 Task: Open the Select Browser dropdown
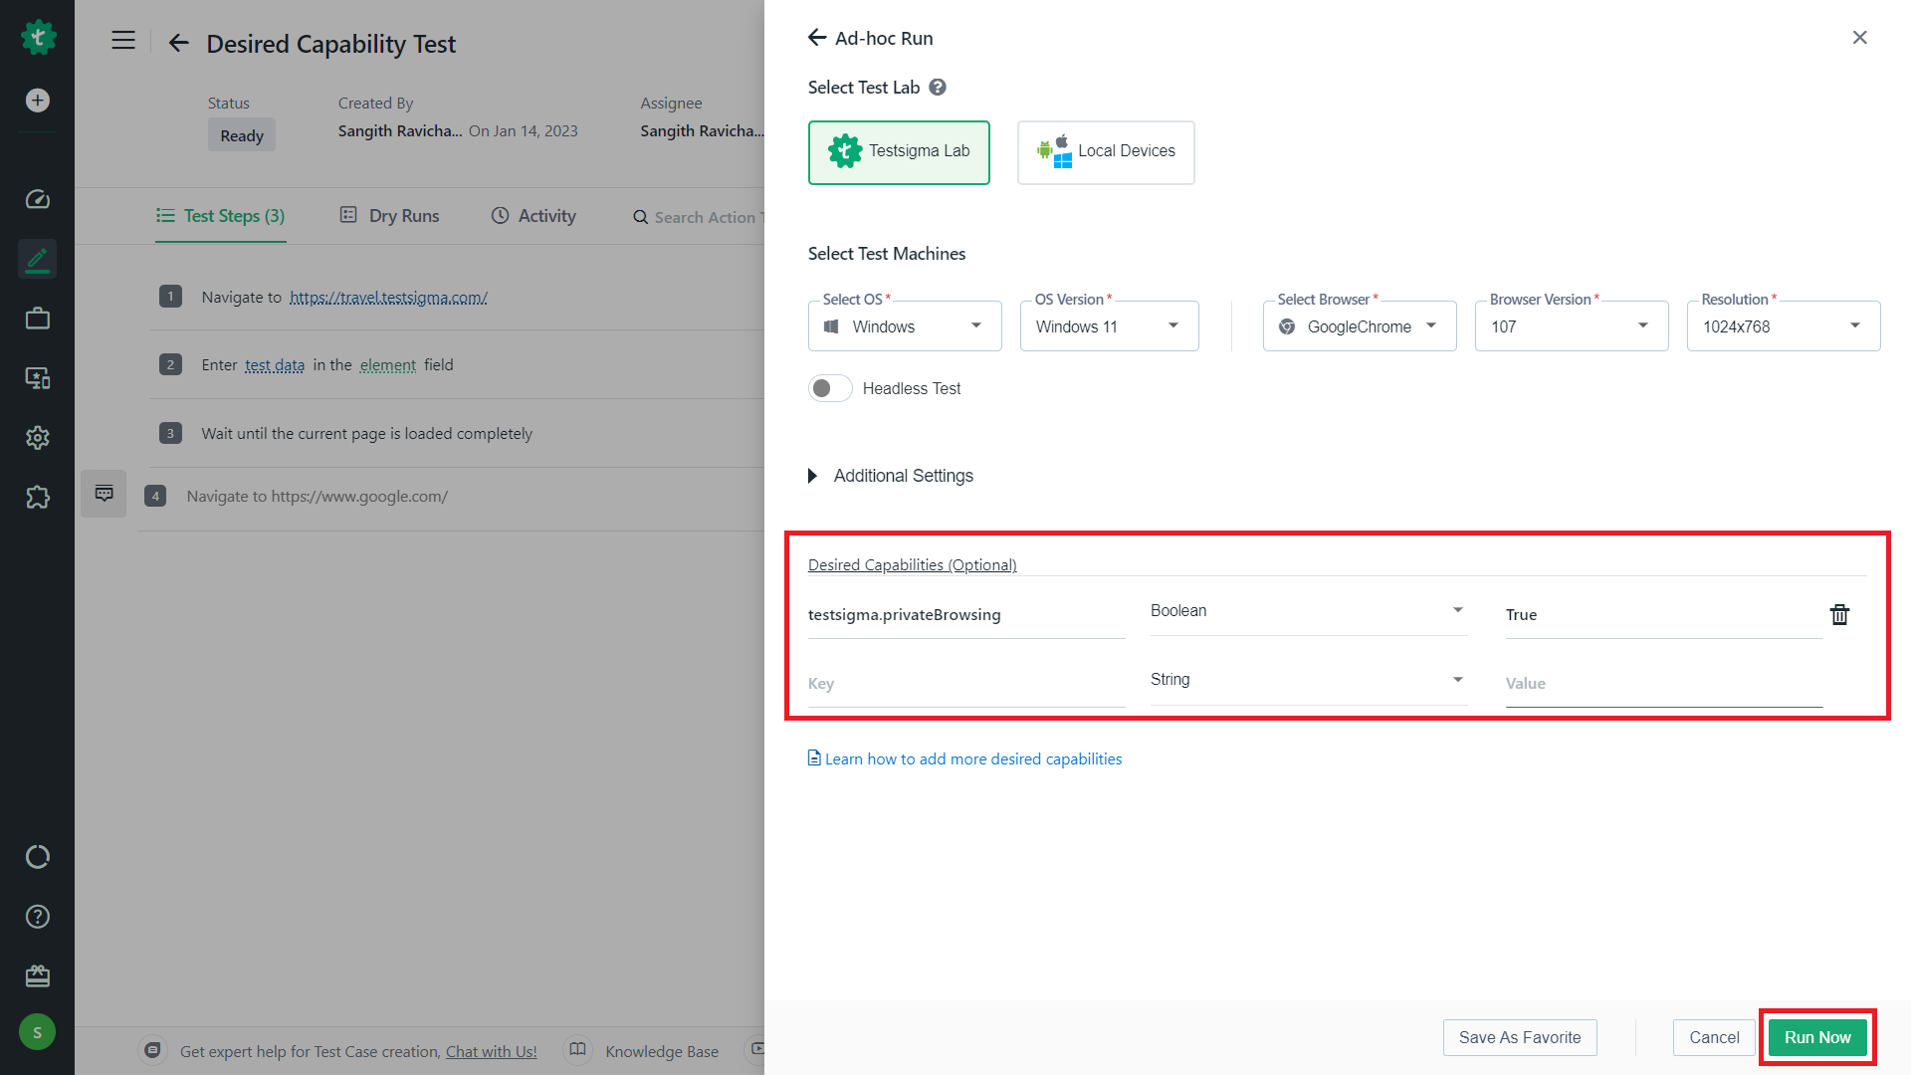tap(1360, 326)
